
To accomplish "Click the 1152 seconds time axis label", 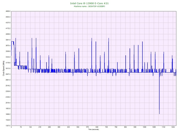I will (x=164, y=127).
